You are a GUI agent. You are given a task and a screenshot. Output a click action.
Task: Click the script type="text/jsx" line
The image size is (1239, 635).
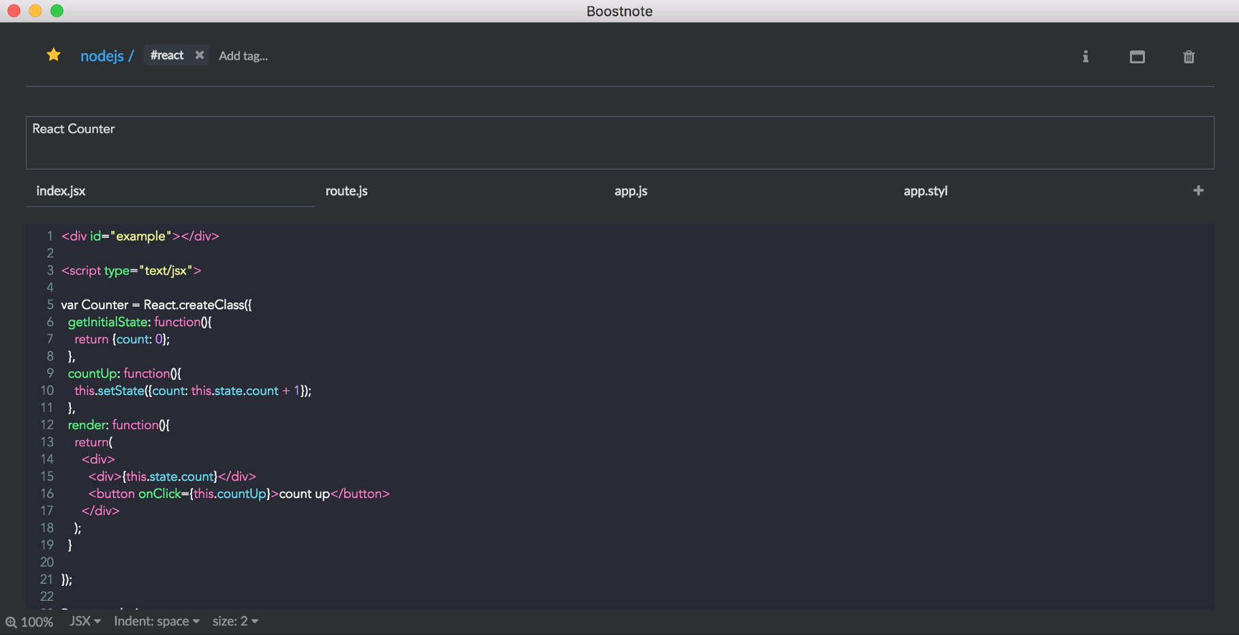(x=132, y=270)
